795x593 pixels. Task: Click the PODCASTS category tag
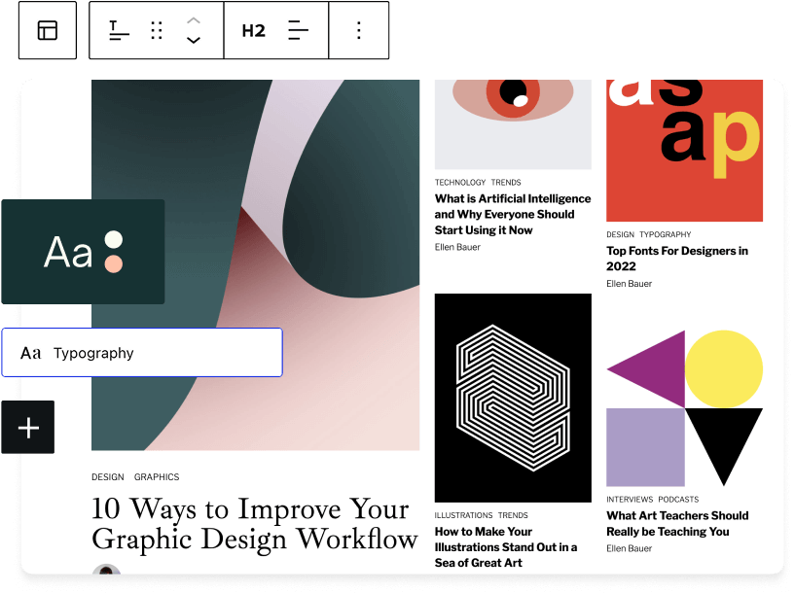678,500
